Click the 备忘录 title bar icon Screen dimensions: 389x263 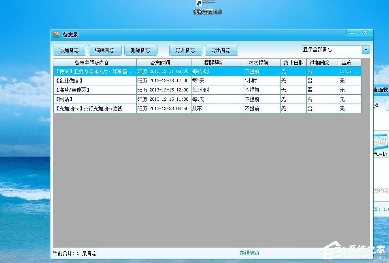(x=55, y=34)
